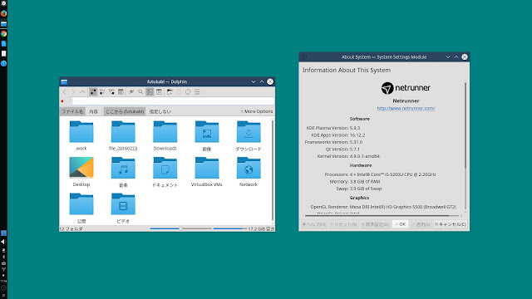Click the 適用(A) button
Screen dimensions: 532x299
421,224
